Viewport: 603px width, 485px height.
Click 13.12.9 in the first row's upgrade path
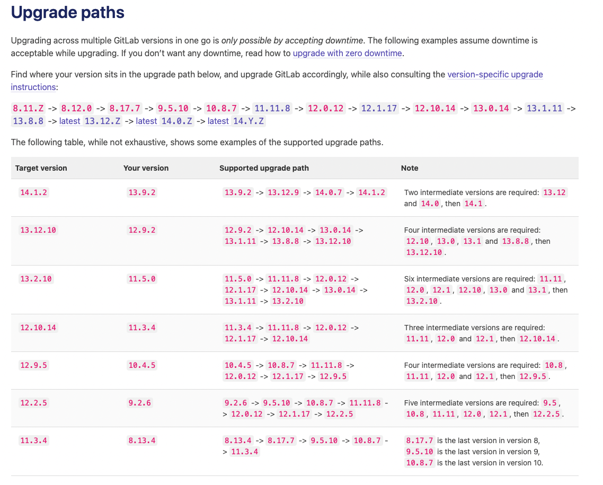[283, 192]
